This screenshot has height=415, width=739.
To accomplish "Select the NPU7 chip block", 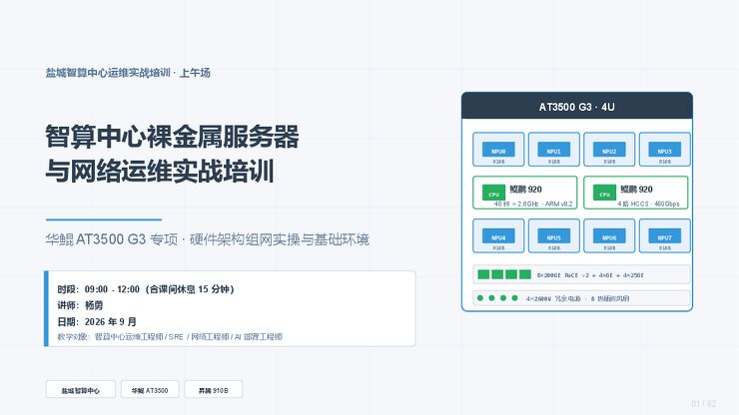I will (664, 235).
